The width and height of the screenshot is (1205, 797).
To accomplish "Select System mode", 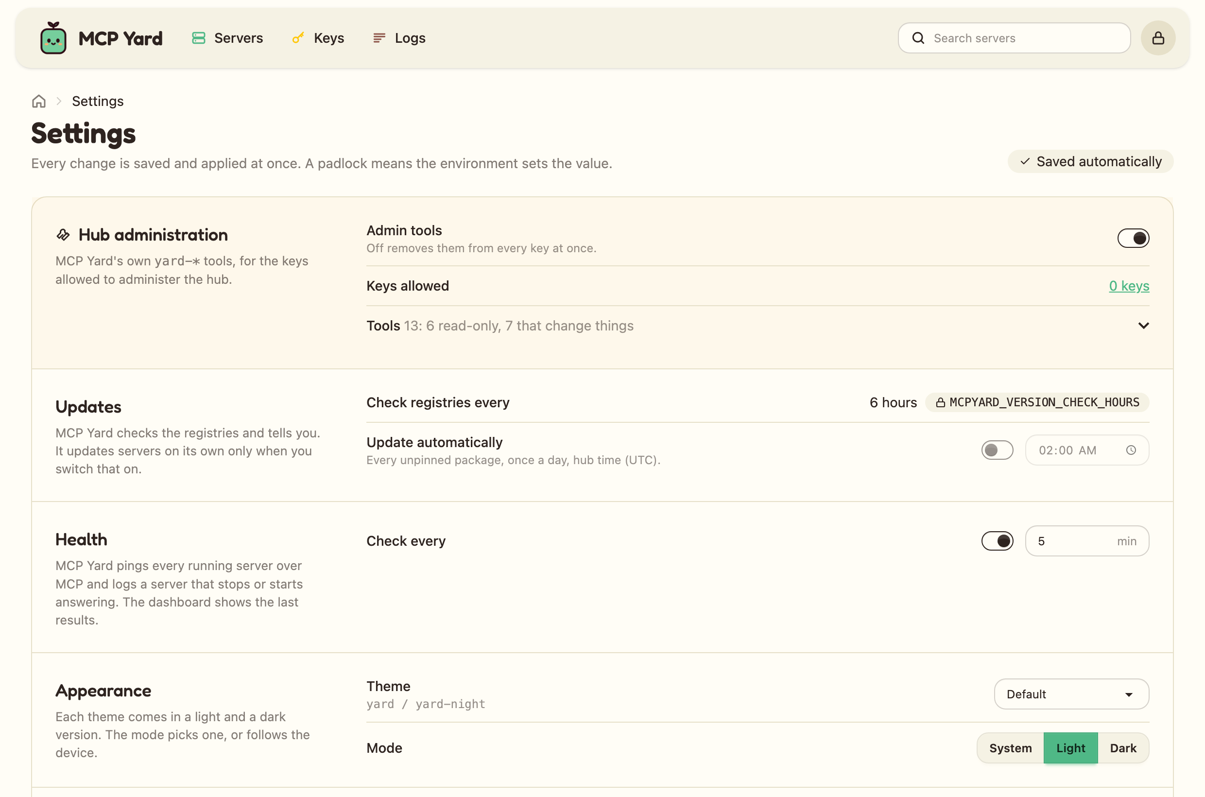I will [1010, 748].
